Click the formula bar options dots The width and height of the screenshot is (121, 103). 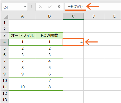(x=32, y=7)
